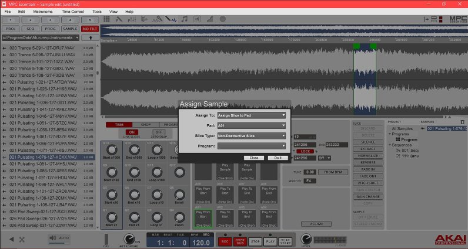Open the Slice Type dropdown

pos(251,135)
